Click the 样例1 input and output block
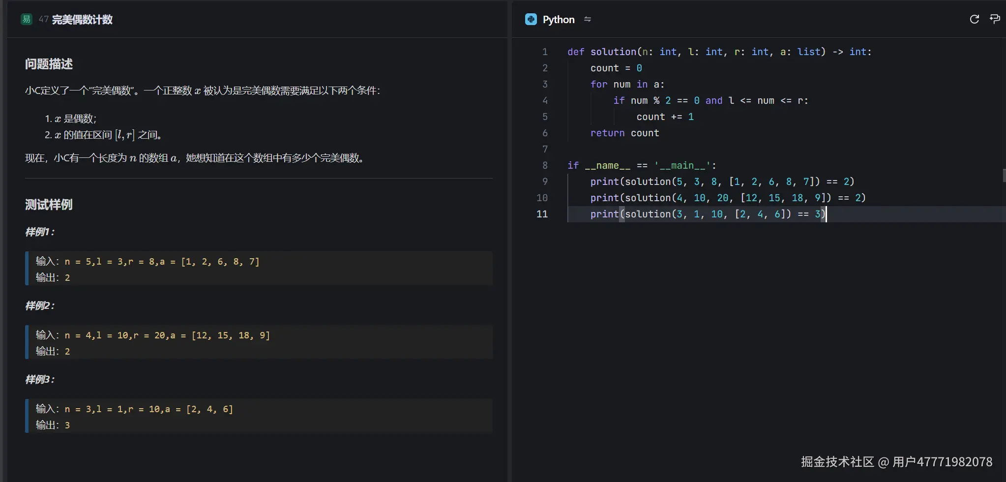 coord(259,269)
